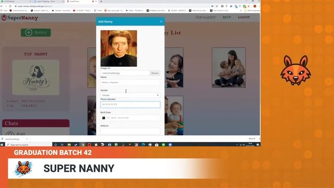Bookmark the page with the star icon
Image resolution: width=334 pixels, height=188 pixels.
coord(217,6)
